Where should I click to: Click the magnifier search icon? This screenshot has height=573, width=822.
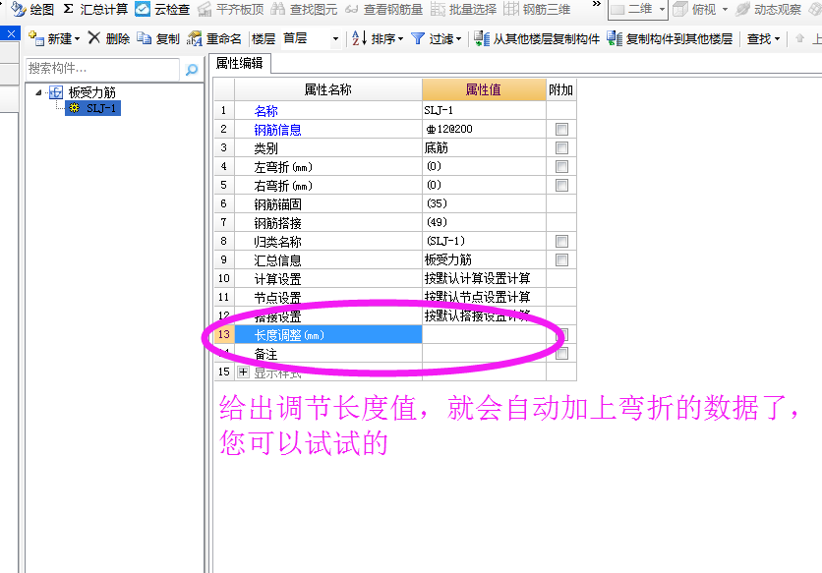coord(192,69)
